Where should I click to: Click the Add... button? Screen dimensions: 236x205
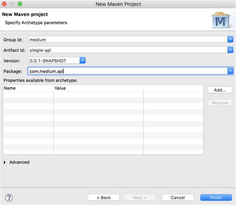pos(220,90)
